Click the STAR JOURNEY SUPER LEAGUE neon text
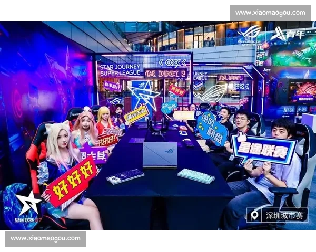This screenshot has width=316, height=252. 120,70
